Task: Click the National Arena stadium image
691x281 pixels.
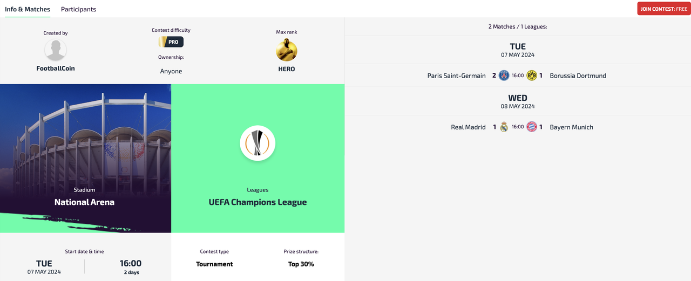Action: [x=85, y=158]
